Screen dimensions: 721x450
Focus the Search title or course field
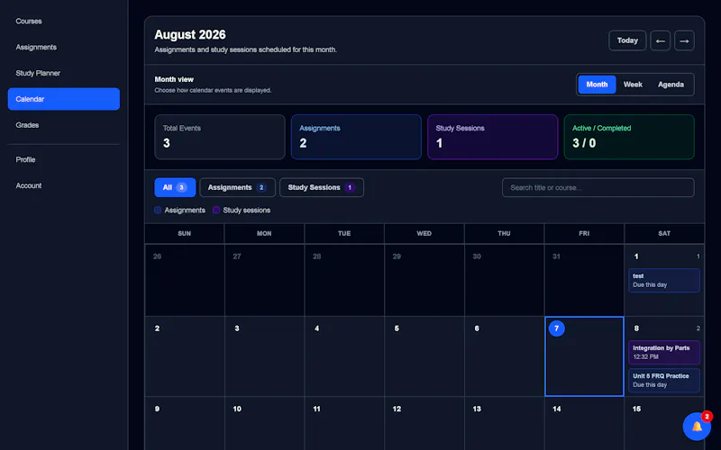pos(598,187)
